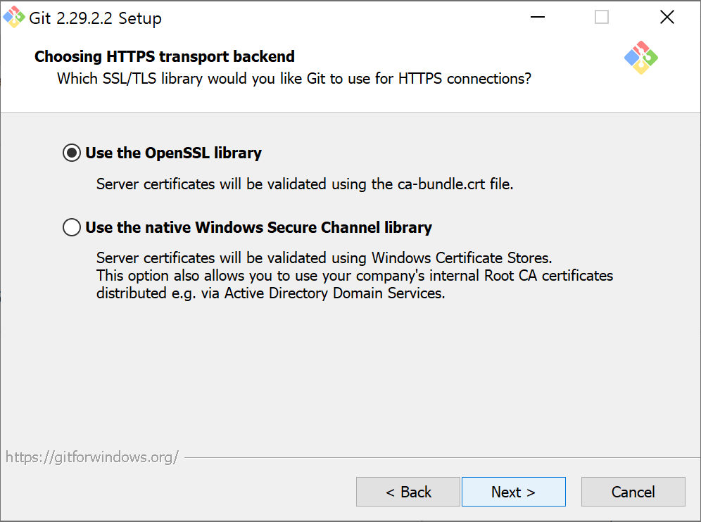Click the internal Root CA certificates text line
The width and height of the screenshot is (701, 522).
[355, 276]
